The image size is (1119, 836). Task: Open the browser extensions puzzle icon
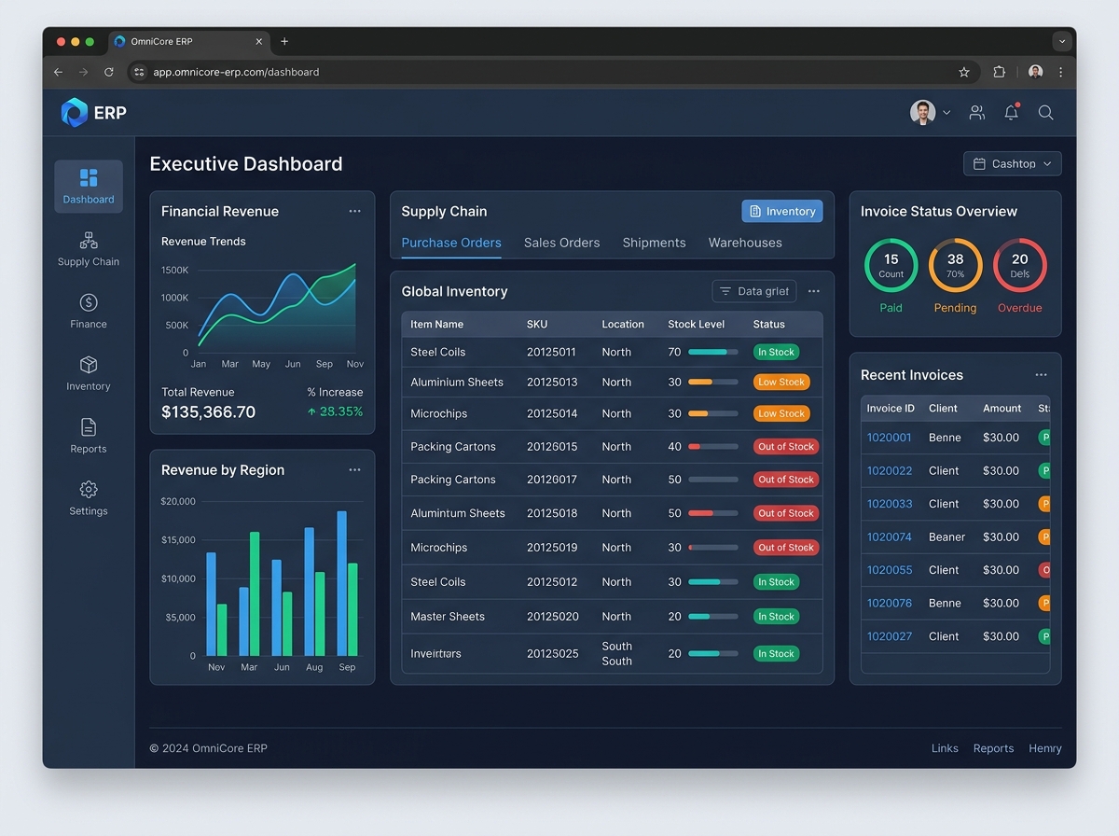1000,72
